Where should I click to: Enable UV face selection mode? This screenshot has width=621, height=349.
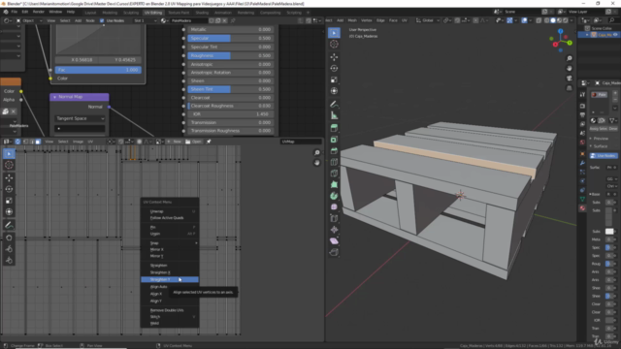click(x=38, y=142)
